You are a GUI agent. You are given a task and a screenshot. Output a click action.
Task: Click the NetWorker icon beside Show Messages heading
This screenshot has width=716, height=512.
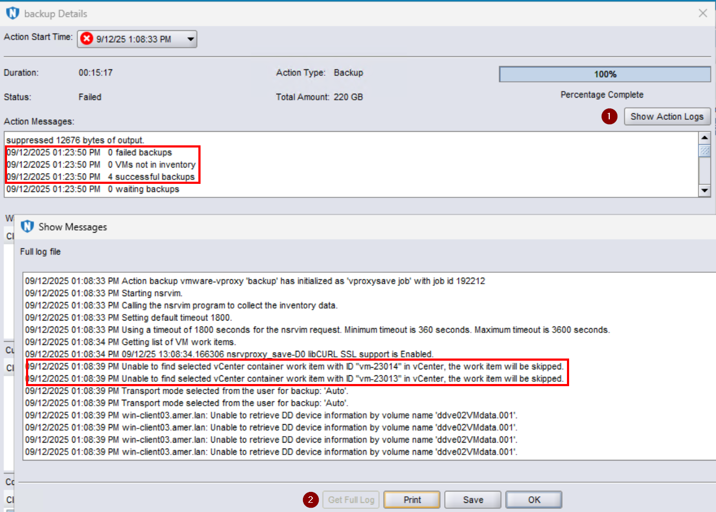pos(27,227)
